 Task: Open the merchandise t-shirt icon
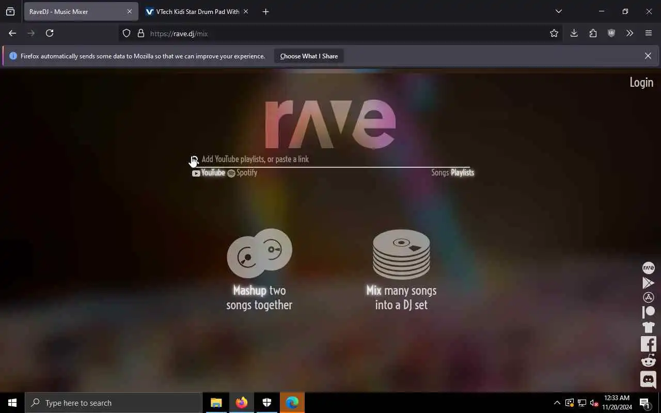point(648,327)
